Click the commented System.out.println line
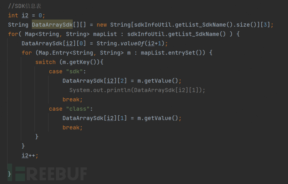The height and width of the screenshot is (184, 288). pyautogui.click(x=137, y=90)
